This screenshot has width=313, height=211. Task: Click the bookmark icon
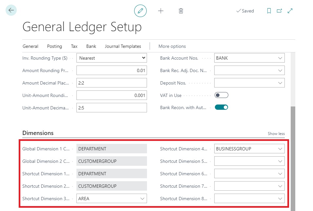pyautogui.click(x=269, y=11)
